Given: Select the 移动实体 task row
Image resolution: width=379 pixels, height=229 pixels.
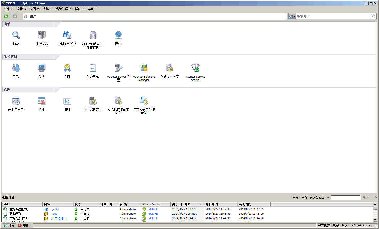Looking at the screenshot, I should [x=188, y=214].
